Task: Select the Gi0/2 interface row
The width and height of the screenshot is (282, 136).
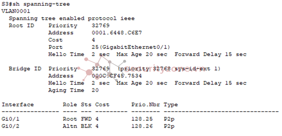Action: coord(88,126)
